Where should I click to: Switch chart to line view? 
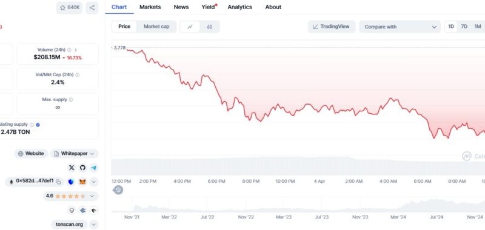pos(190,27)
